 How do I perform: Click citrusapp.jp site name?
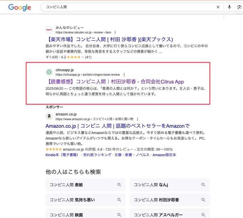(65, 70)
